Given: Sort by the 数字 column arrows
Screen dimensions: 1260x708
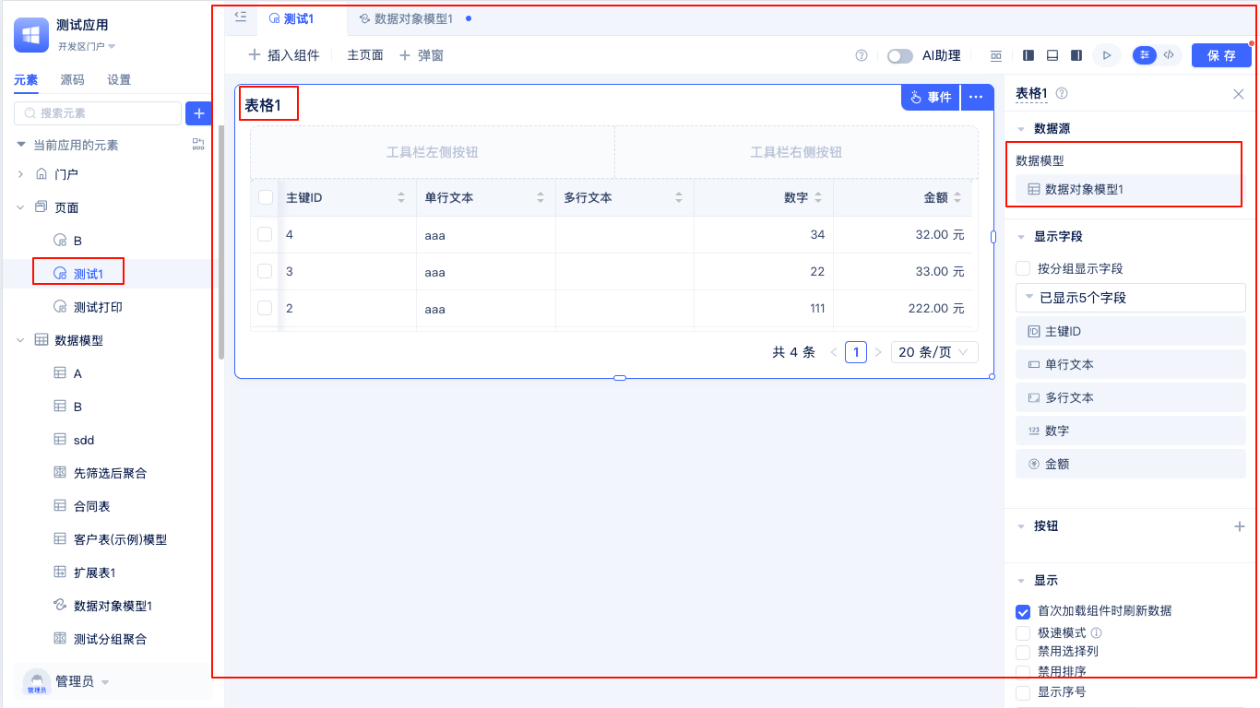Looking at the screenshot, I should click(x=817, y=197).
